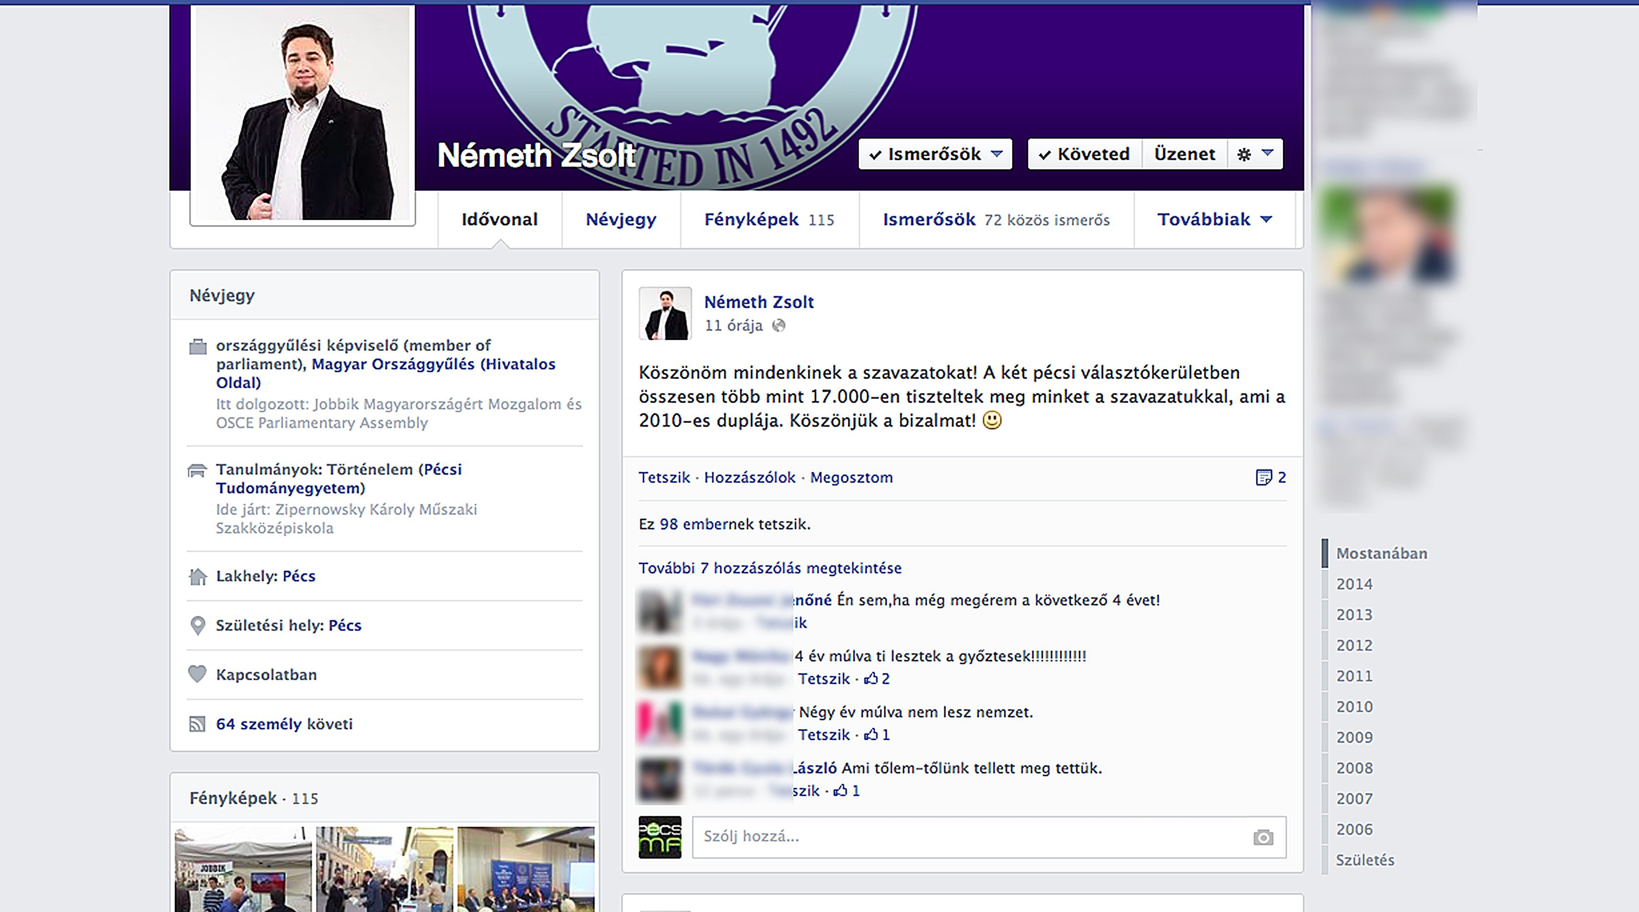The height and width of the screenshot is (912, 1639).
Task: Click the Névjegy panel heading
Action: (x=222, y=295)
